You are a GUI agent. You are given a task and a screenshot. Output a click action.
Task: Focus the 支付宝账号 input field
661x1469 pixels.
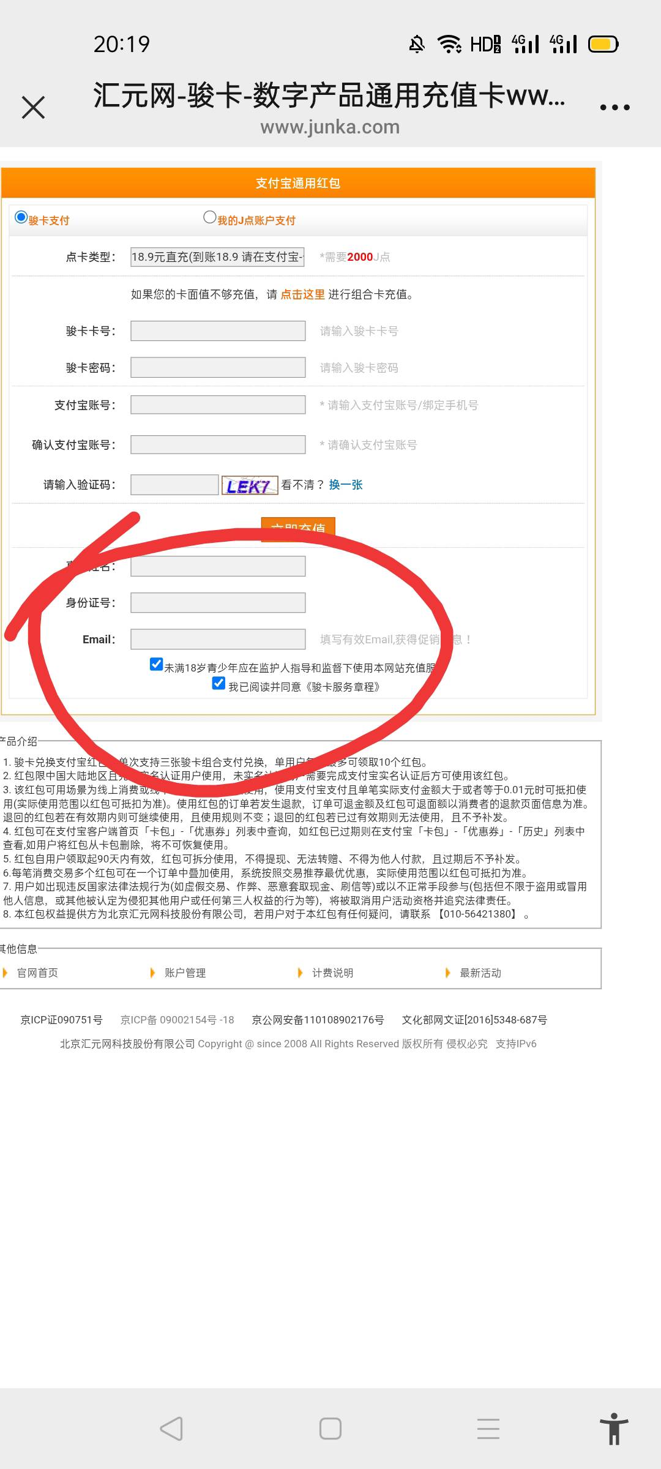218,405
